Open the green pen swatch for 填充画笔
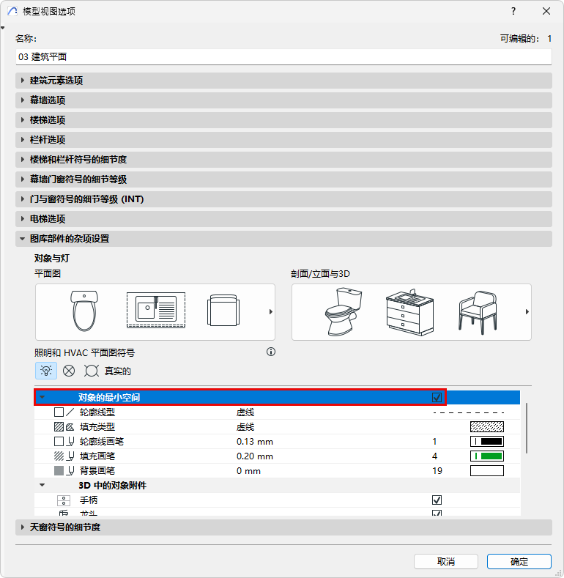 pyautogui.click(x=487, y=456)
